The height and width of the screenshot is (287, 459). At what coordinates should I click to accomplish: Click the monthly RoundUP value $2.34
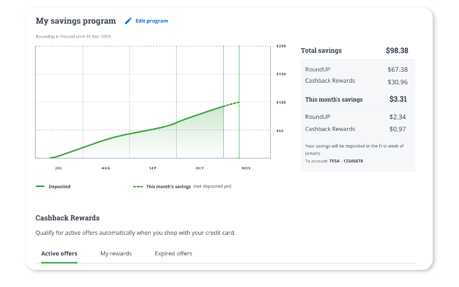tap(397, 117)
